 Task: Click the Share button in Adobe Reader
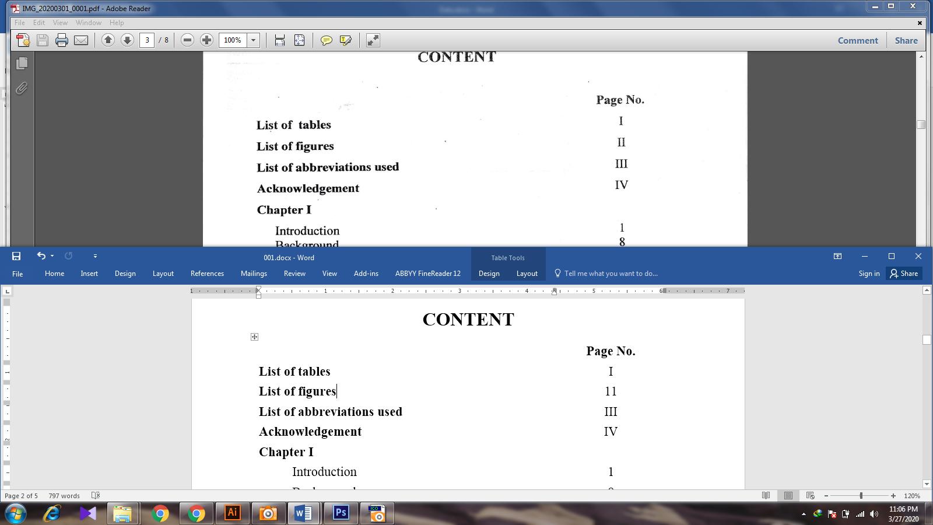[x=906, y=40]
